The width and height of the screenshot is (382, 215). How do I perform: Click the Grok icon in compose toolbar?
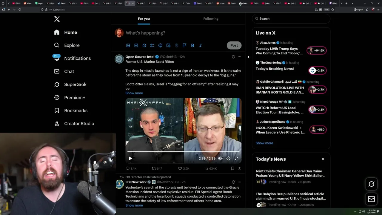tap(144, 45)
